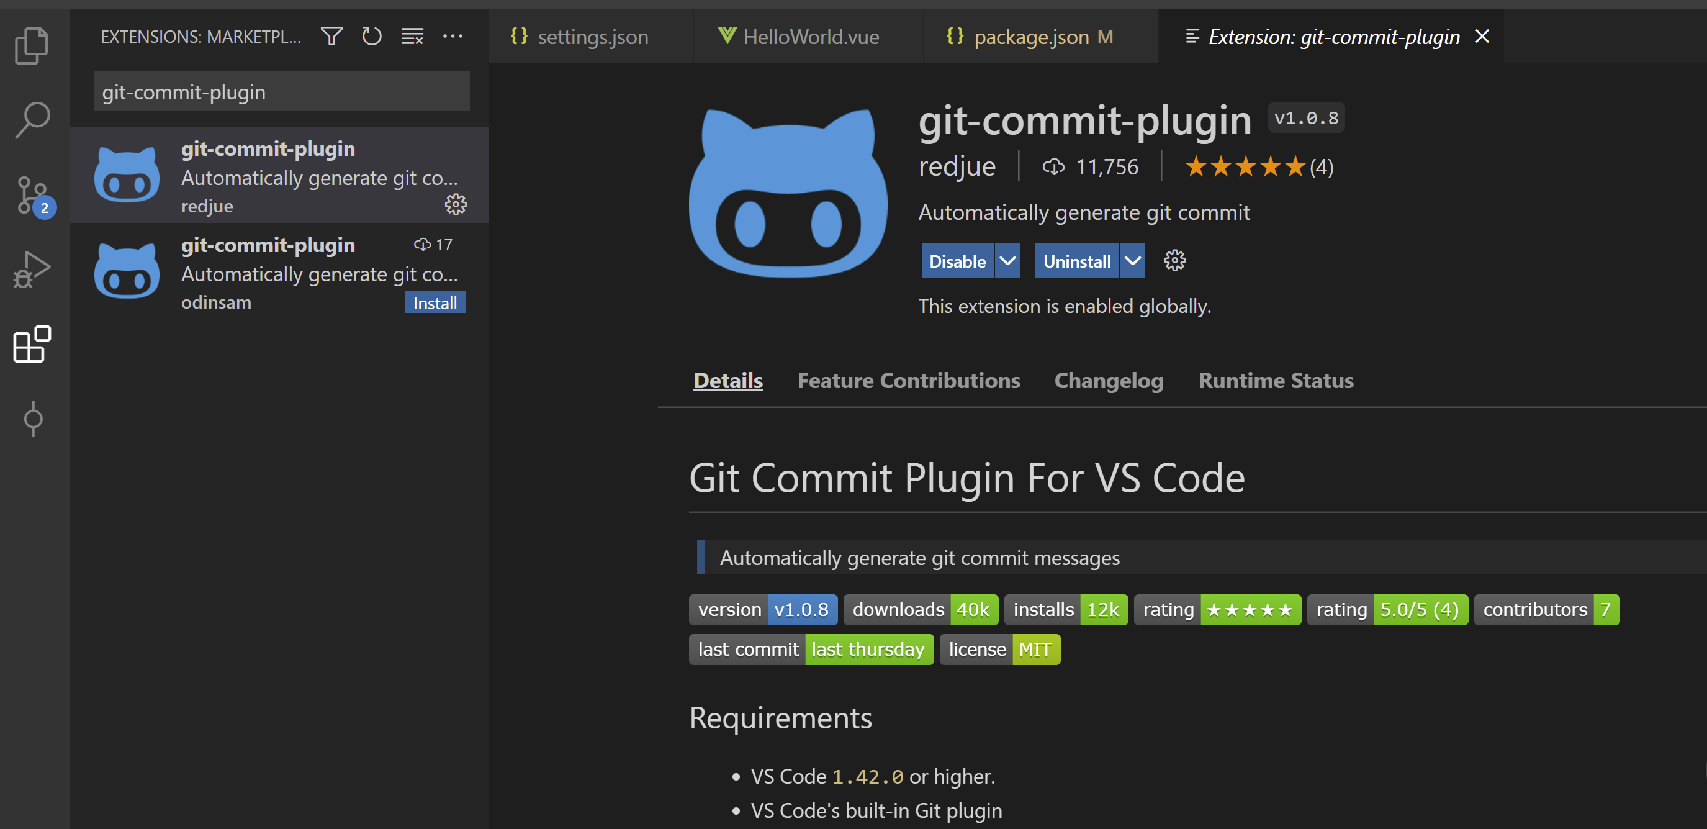1707x829 pixels.
Task: Open the Search view in activity bar
Action: (x=32, y=119)
